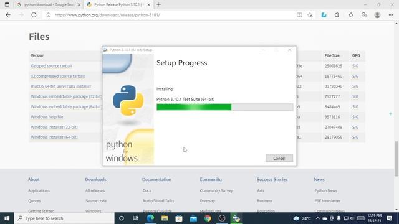View site information lock icon
399x224 pixels.
[x=49, y=15]
